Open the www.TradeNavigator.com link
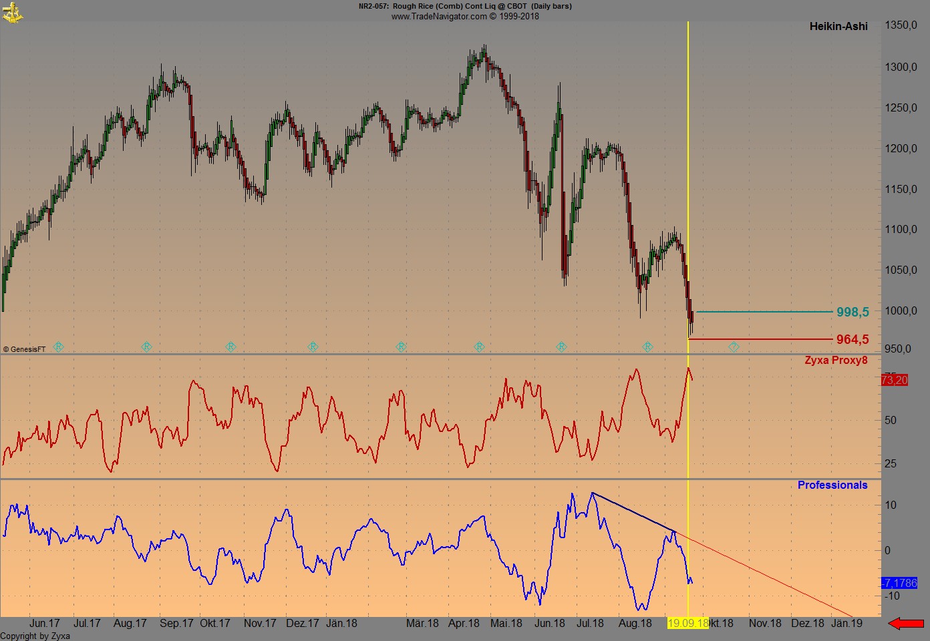Viewport: 930px width, 641px height. [x=438, y=16]
